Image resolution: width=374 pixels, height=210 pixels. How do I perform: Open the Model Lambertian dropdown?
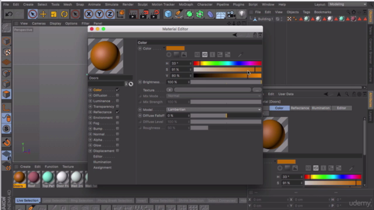point(214,110)
